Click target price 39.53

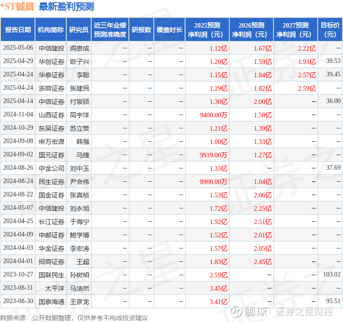pyautogui.click(x=333, y=61)
